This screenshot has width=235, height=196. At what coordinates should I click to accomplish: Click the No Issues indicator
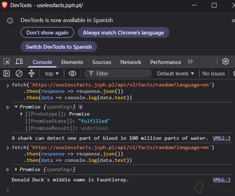(x=214, y=74)
